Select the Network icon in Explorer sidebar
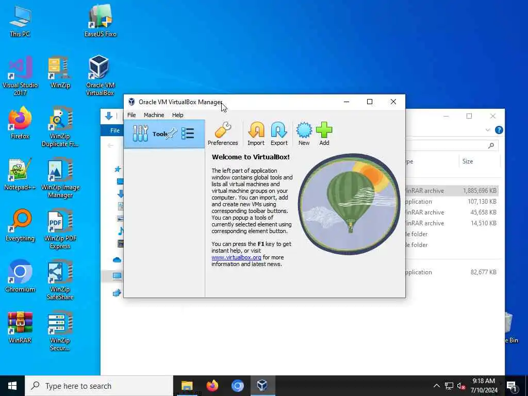This screenshot has width=528, height=396. (117, 293)
